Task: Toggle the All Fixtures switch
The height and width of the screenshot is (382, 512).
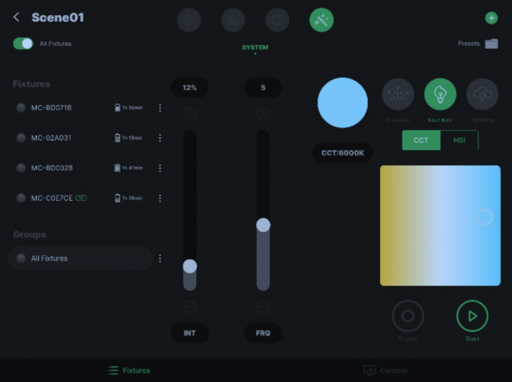Action: (x=23, y=44)
